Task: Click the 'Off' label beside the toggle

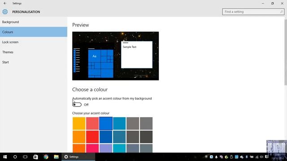Action: (86, 105)
